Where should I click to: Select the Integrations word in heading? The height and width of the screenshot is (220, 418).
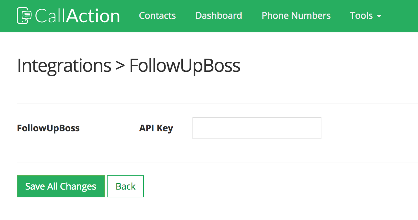(x=64, y=66)
